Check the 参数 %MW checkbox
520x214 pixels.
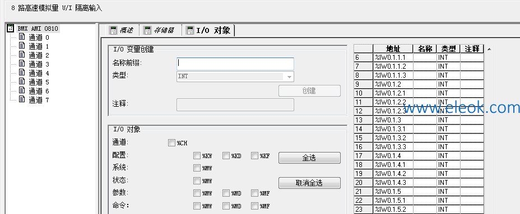pos(197,193)
